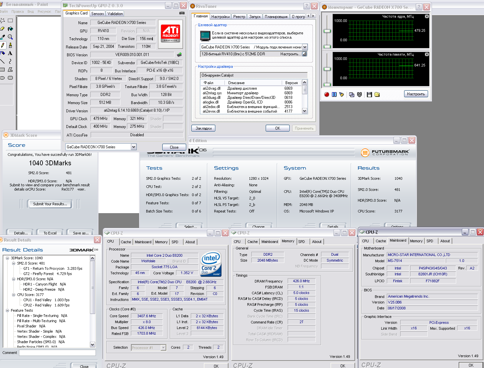Click the RivaTuner help question mark button
Viewport: 484px width, 368px height.
coord(307,6)
